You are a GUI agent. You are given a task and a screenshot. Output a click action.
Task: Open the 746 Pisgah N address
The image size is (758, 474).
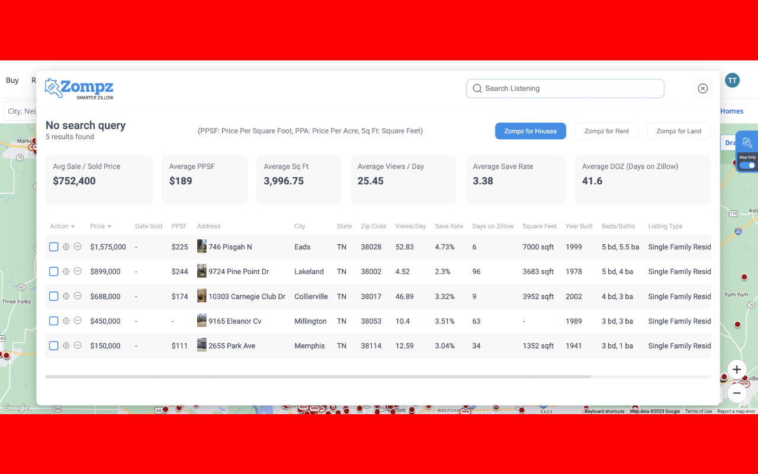coord(230,247)
